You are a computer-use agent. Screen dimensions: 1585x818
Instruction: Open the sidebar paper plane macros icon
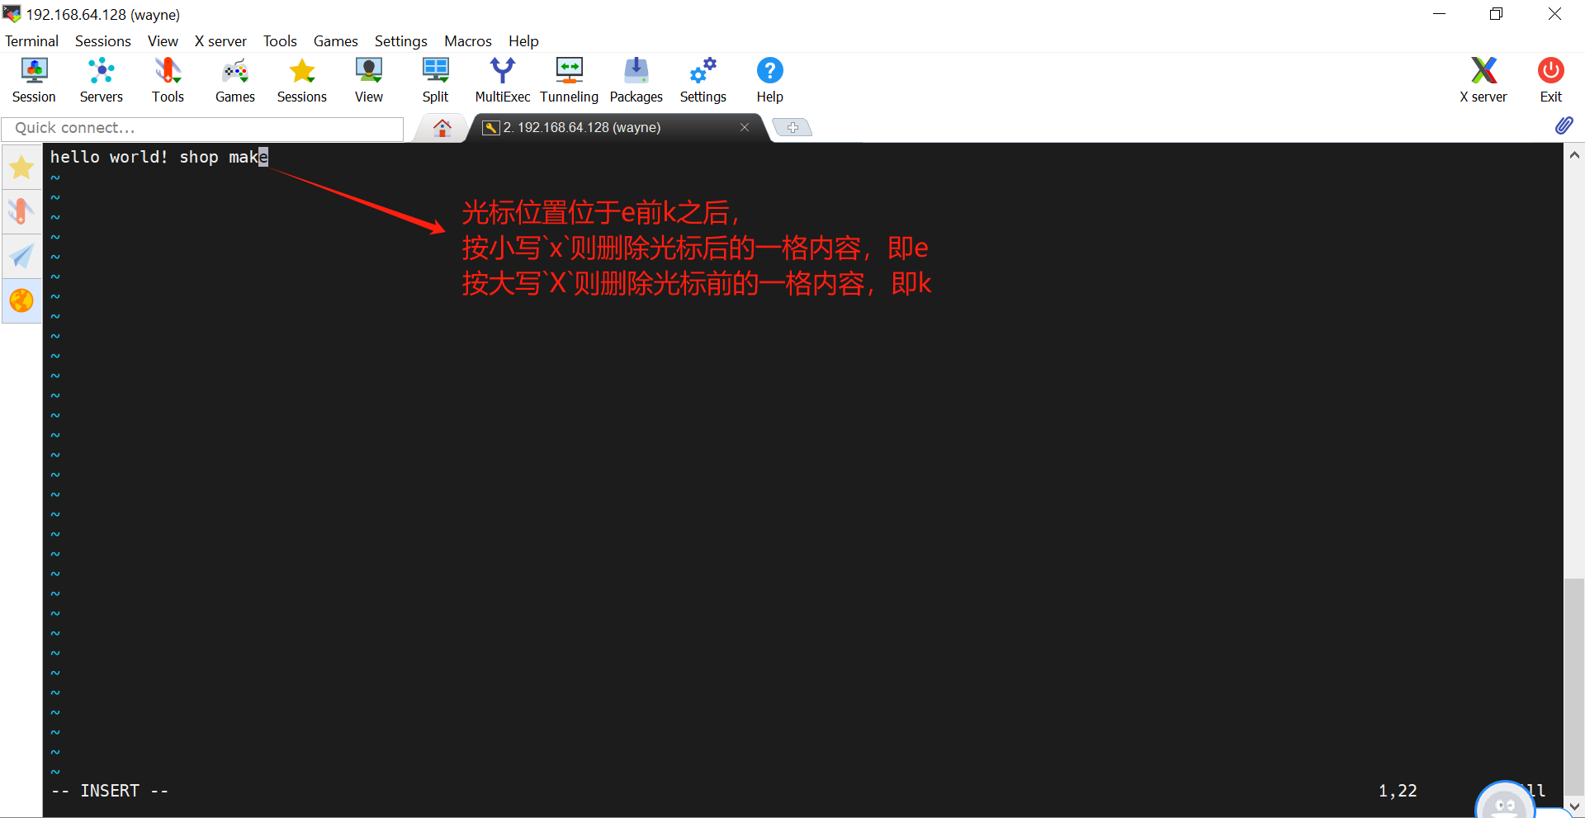21,256
